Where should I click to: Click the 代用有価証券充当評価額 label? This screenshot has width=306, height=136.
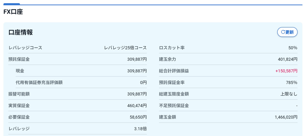39,82
